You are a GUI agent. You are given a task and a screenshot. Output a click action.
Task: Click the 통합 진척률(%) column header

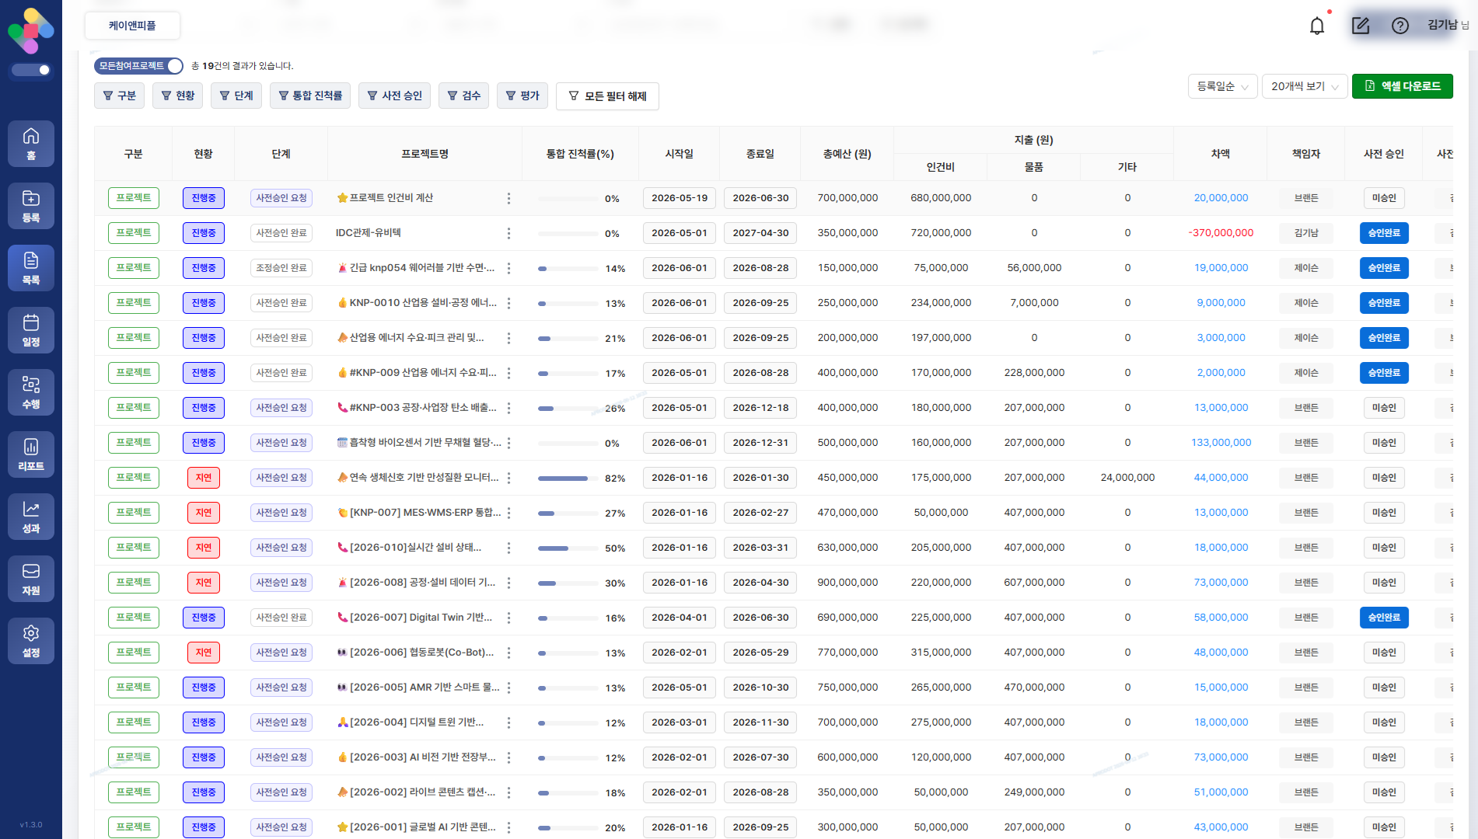click(580, 154)
